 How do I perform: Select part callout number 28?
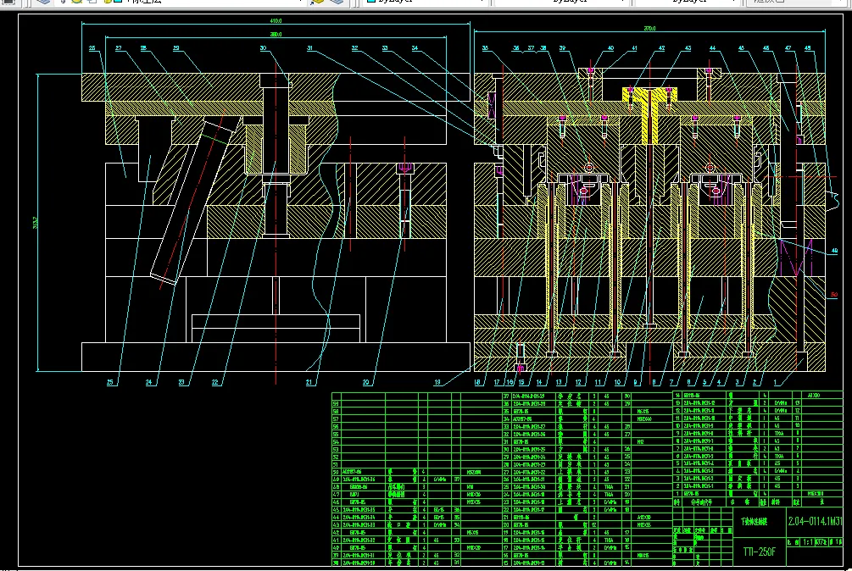tap(143, 48)
